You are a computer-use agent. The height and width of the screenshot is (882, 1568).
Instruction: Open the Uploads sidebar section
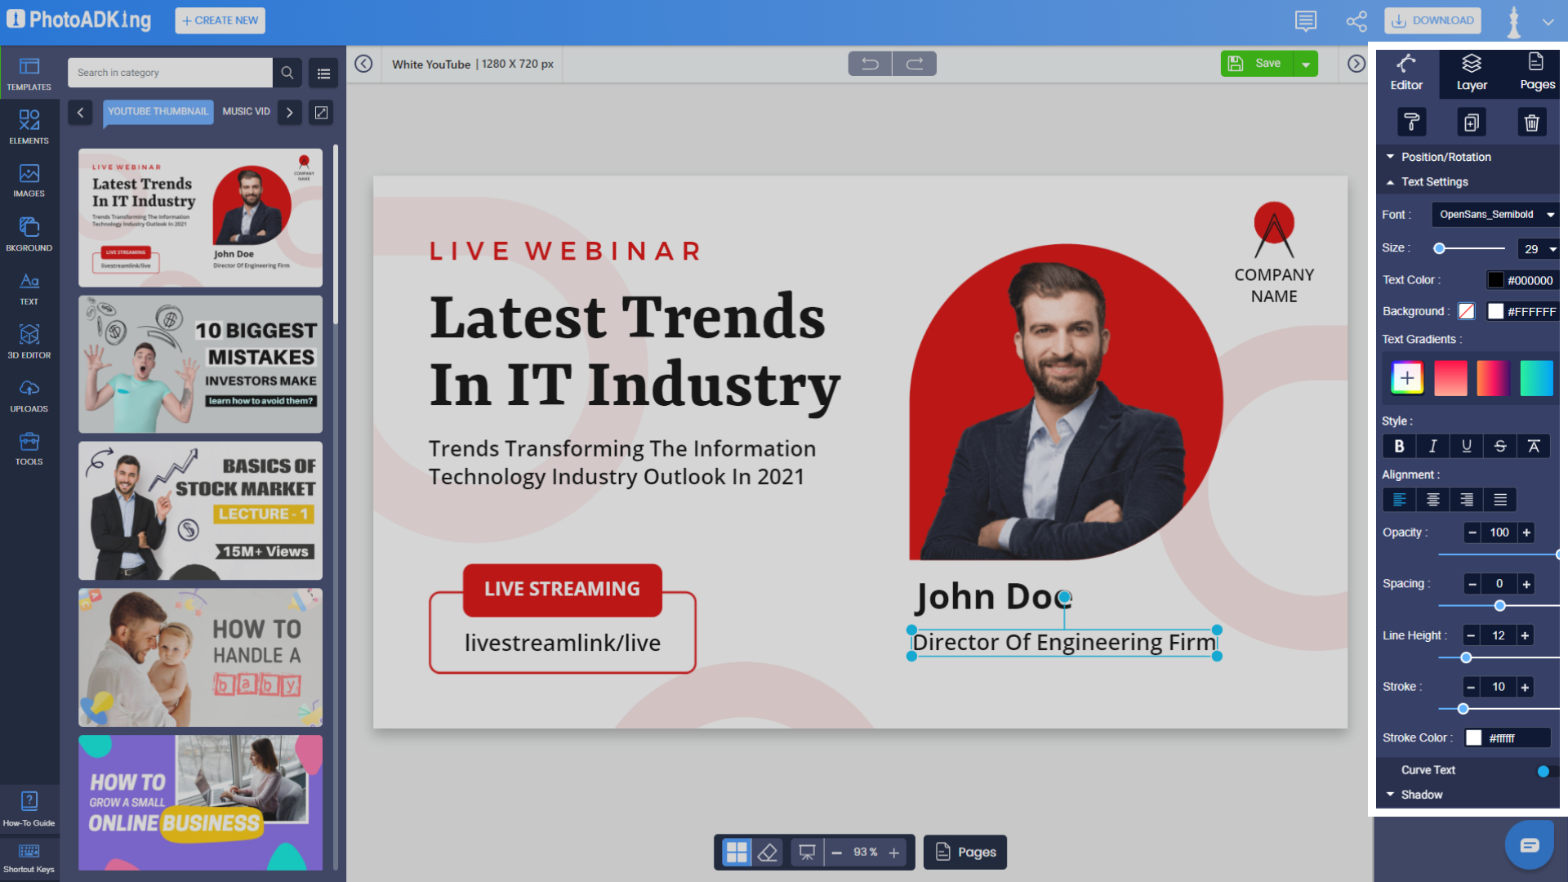tap(29, 394)
